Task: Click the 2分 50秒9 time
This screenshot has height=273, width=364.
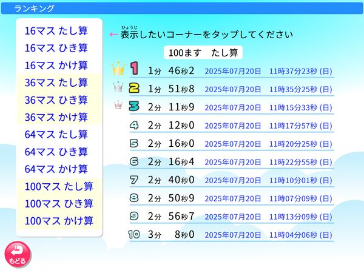Action: (171, 198)
